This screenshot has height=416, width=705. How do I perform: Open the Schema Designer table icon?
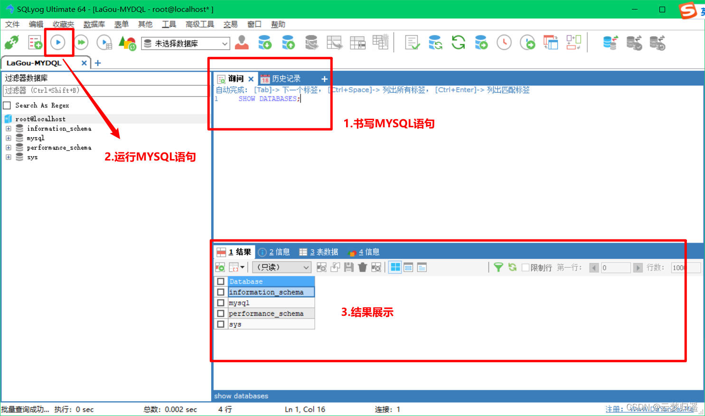tap(551, 43)
